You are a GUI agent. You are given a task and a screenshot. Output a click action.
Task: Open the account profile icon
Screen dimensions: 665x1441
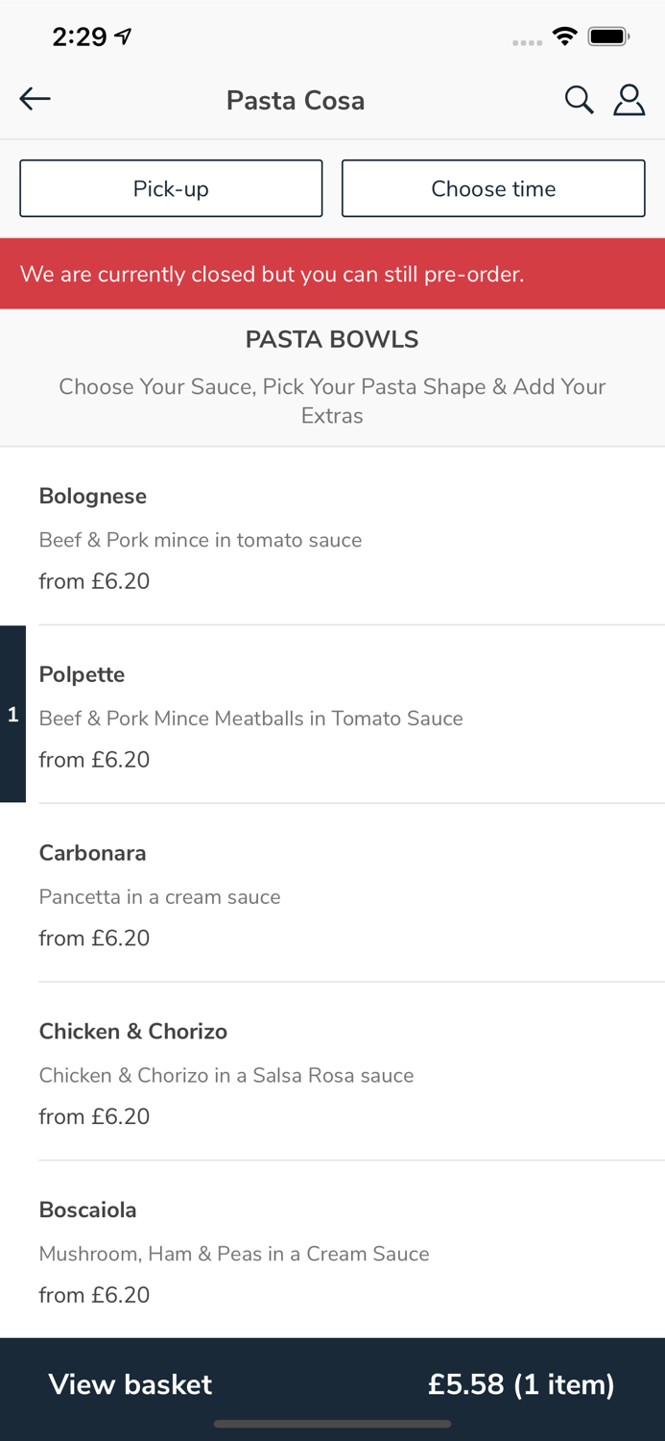pos(629,98)
